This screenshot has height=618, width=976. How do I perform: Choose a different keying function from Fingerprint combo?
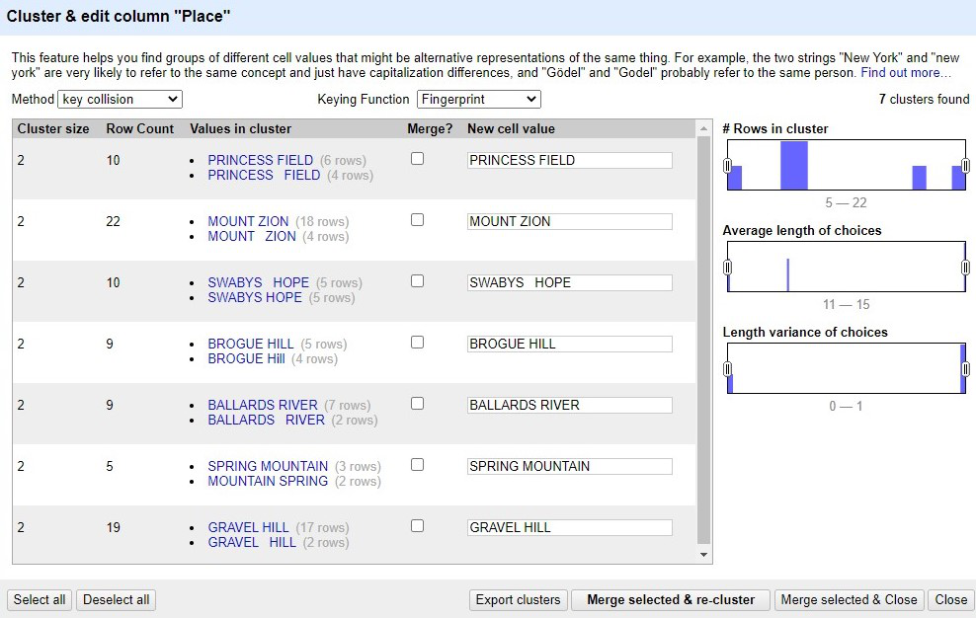click(x=478, y=99)
